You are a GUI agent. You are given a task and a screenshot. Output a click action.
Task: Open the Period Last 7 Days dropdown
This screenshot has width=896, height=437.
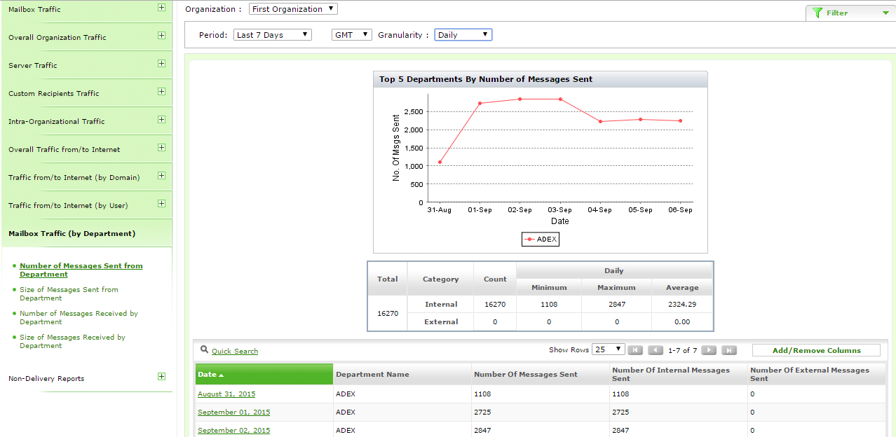pyautogui.click(x=273, y=34)
